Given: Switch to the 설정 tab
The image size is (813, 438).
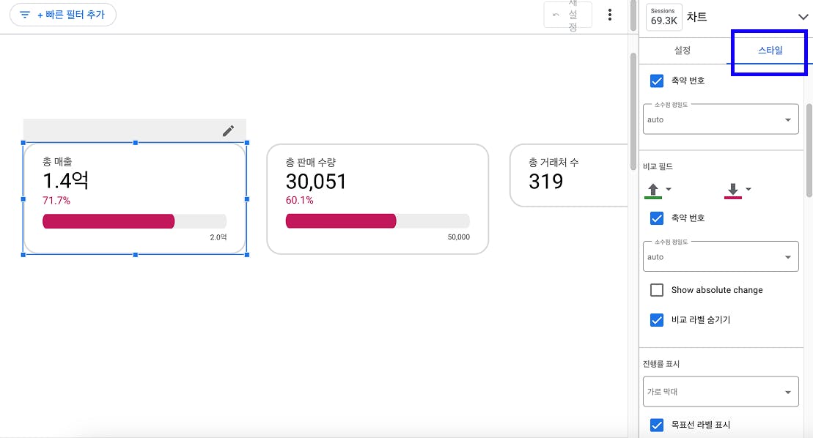Looking at the screenshot, I should tap(682, 51).
